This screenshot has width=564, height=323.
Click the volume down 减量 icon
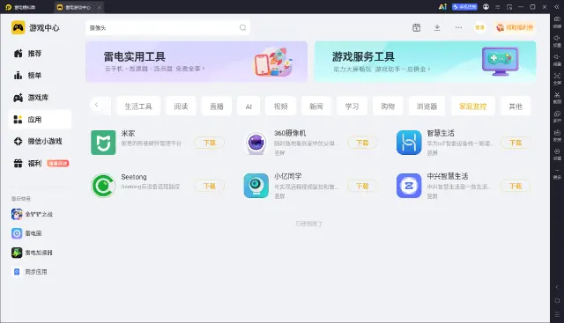(x=557, y=60)
